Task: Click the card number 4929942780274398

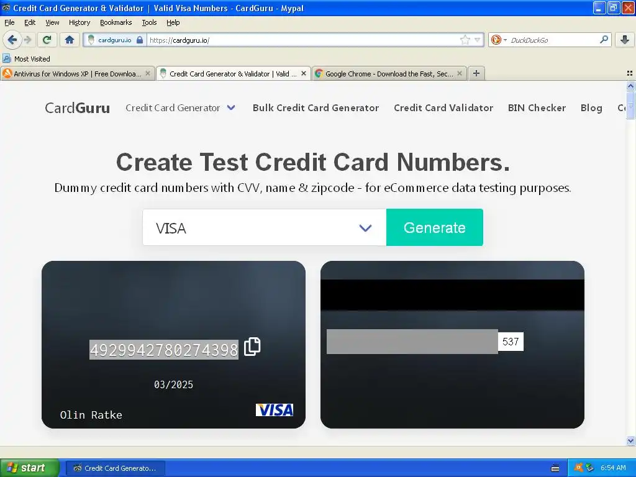Action: pyautogui.click(x=164, y=350)
